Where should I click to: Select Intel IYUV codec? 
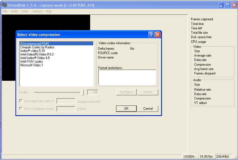pyautogui.click(x=56, y=62)
